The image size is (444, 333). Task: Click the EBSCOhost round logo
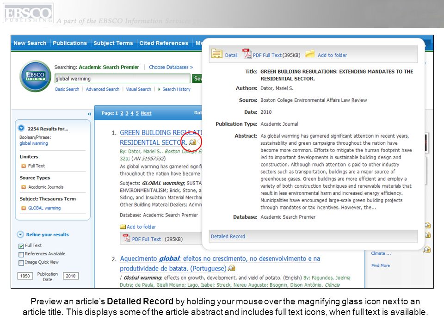tap(36, 76)
